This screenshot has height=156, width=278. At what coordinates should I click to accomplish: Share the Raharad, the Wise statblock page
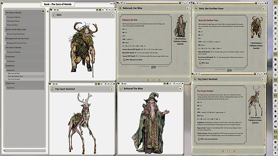(183, 3)
